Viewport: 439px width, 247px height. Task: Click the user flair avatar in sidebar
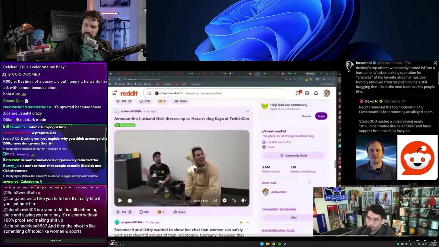[265, 192]
